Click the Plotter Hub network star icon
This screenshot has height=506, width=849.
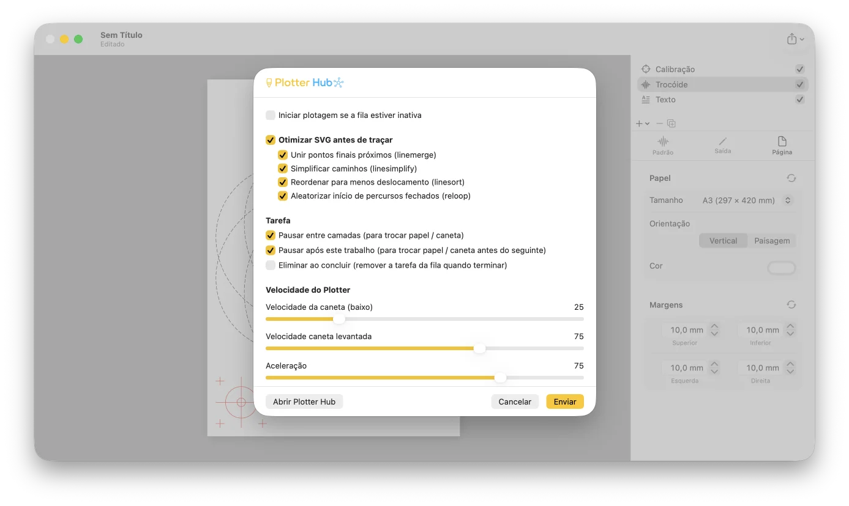coord(339,82)
